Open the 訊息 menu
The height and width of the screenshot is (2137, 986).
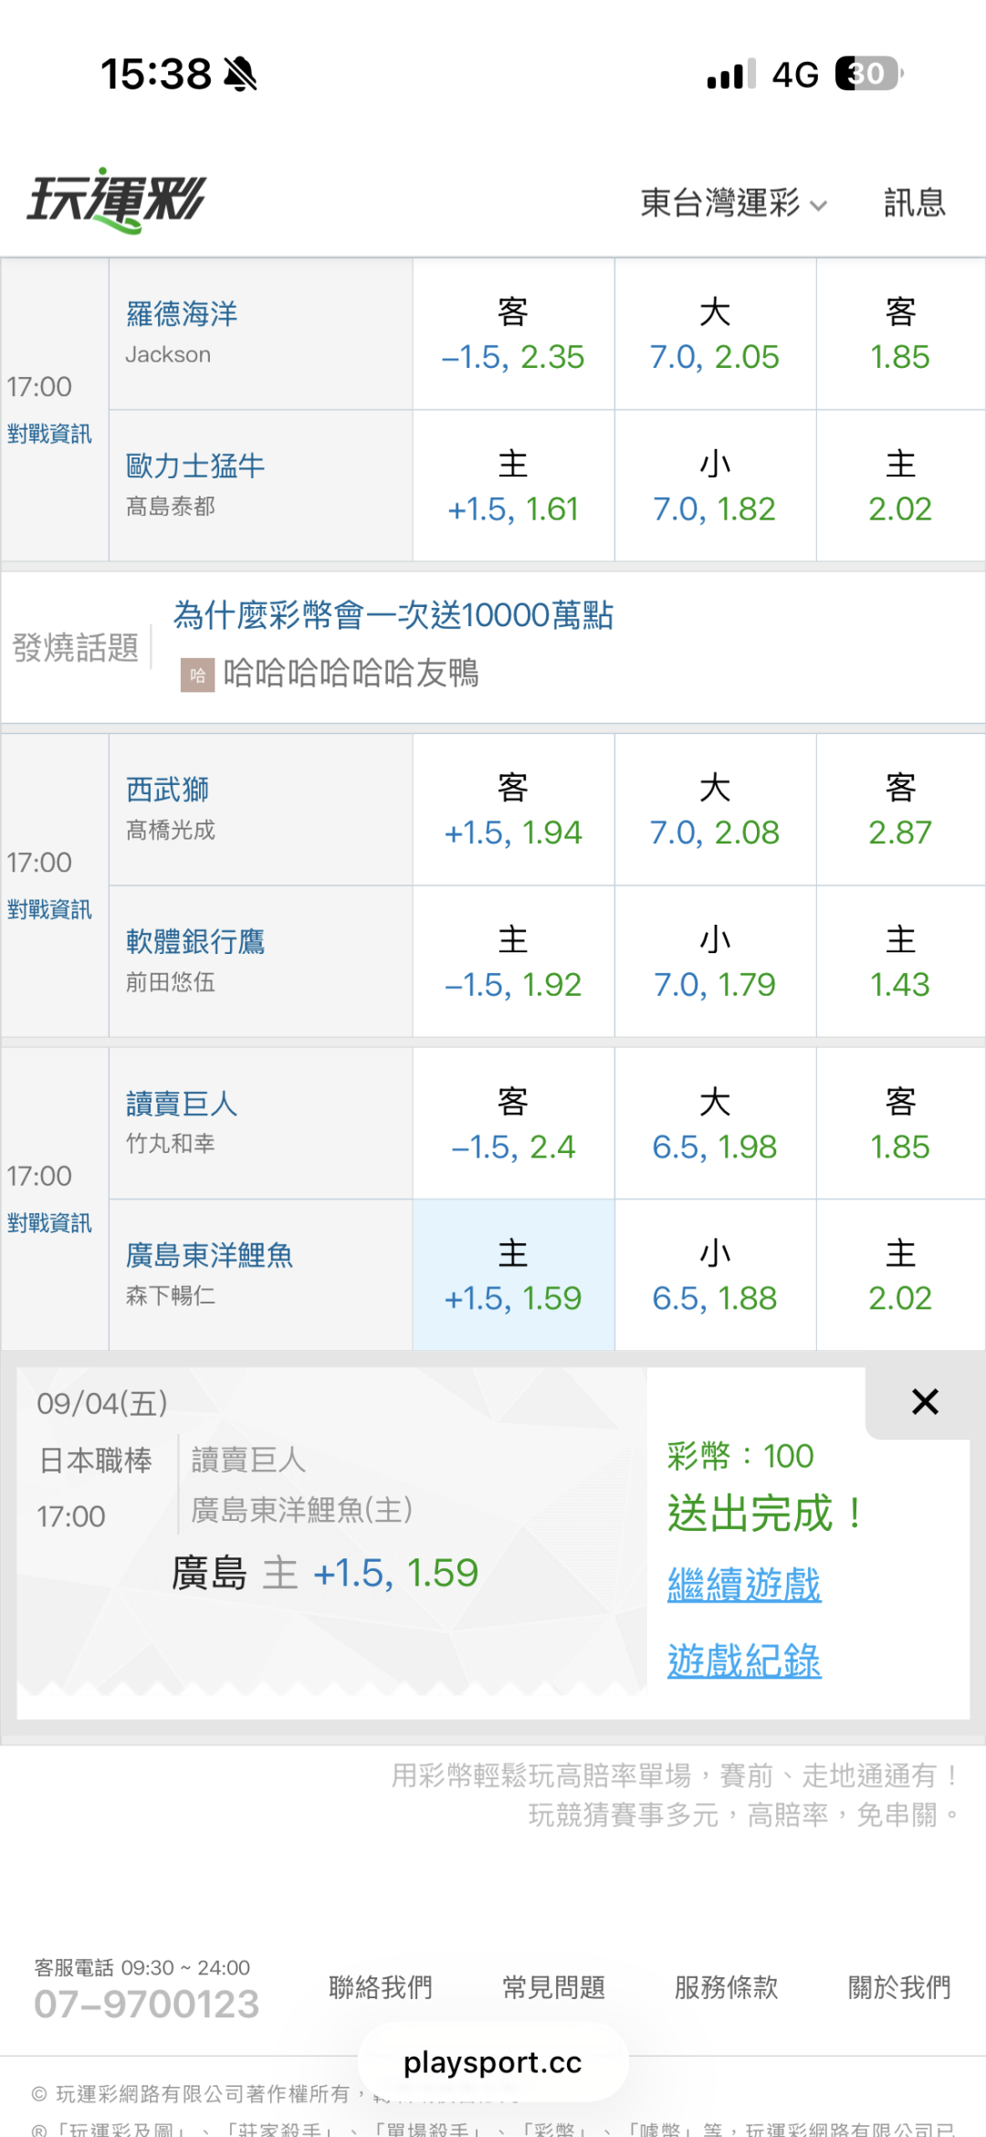click(914, 203)
